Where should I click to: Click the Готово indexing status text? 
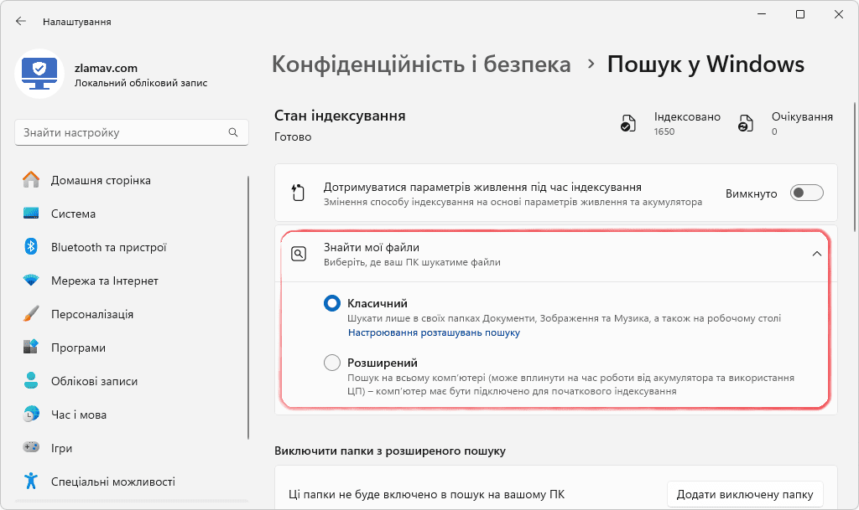click(293, 137)
